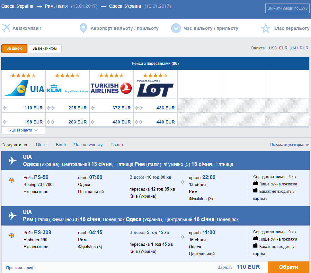The height and width of the screenshot is (273, 311).
Task: Click the Turkish Airlines logo
Action: [x=111, y=88]
